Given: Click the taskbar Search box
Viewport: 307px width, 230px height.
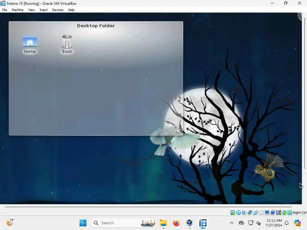Looking at the screenshot, I should click(x=123, y=223).
